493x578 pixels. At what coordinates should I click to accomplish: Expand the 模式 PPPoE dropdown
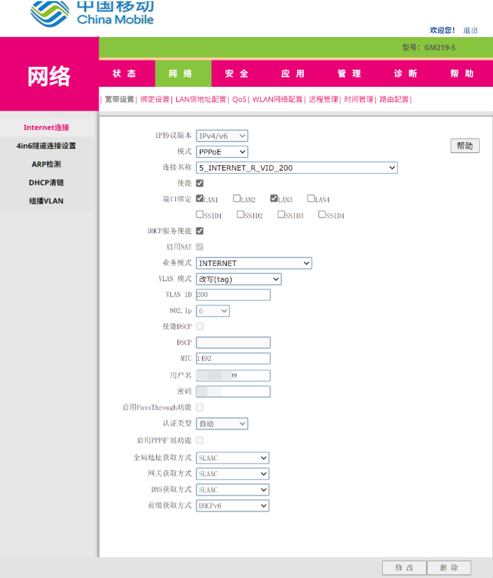point(222,152)
